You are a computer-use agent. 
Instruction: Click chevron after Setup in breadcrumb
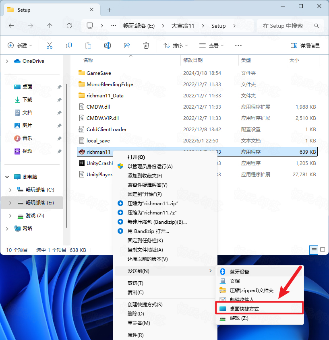coord(234,26)
